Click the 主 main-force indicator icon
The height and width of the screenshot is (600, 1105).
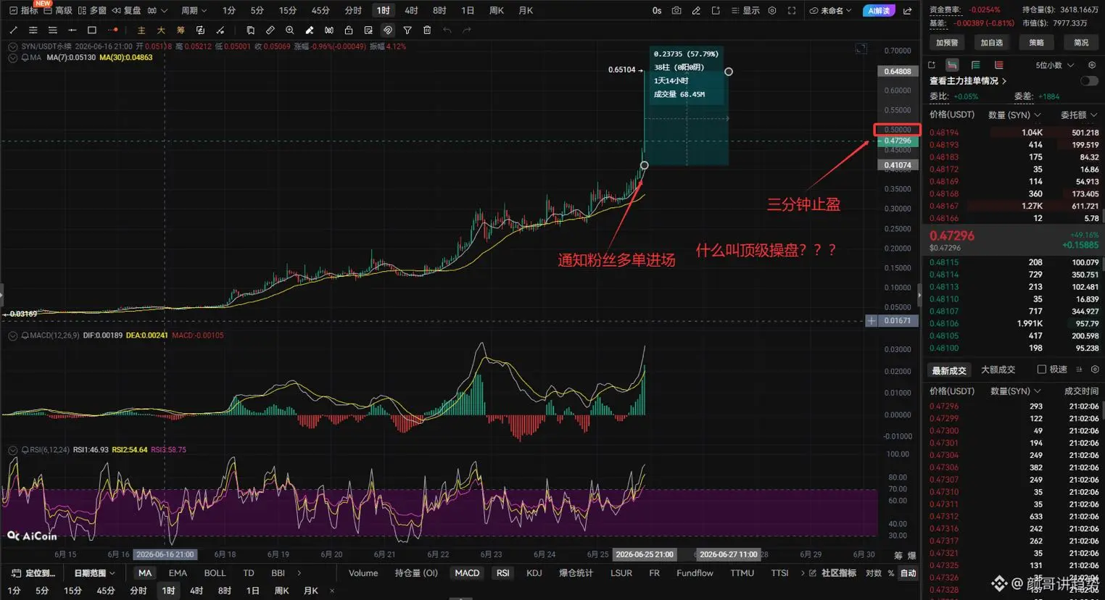click(x=141, y=30)
